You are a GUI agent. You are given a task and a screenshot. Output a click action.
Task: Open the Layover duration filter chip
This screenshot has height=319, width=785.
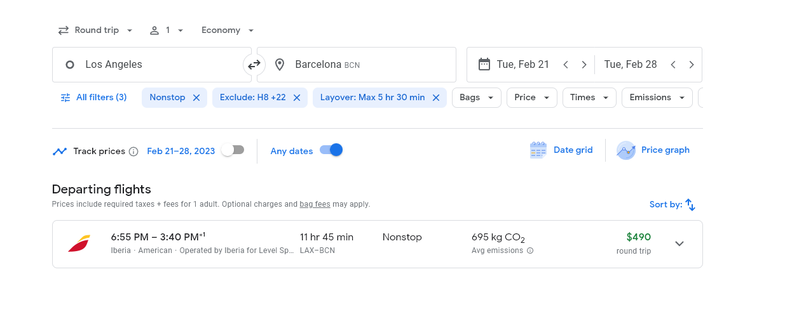click(x=372, y=98)
